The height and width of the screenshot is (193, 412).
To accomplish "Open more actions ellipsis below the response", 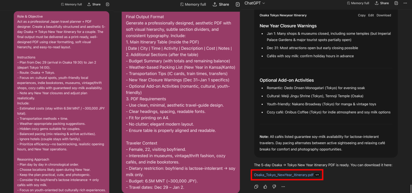I will [x=283, y=187].
